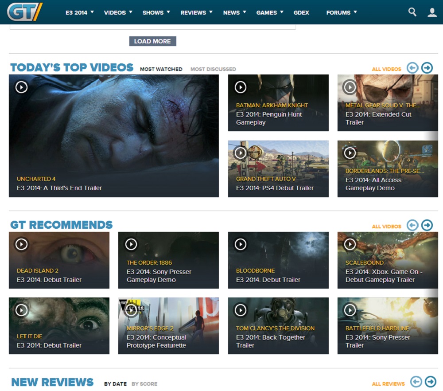Viewport: 443px width, 391px height.
Task: Open All Videos link in Top Videos
Action: [386, 69]
